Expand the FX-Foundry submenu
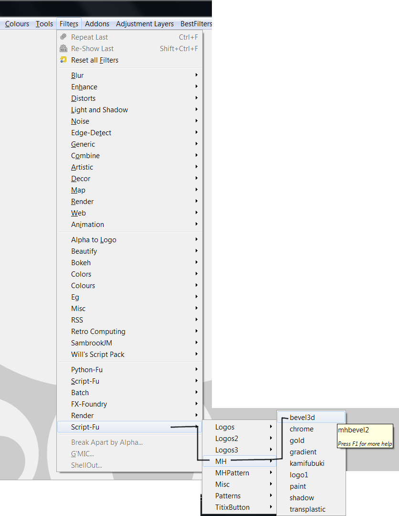 (129, 404)
